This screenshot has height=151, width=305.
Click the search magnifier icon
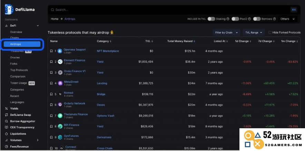(52, 10)
